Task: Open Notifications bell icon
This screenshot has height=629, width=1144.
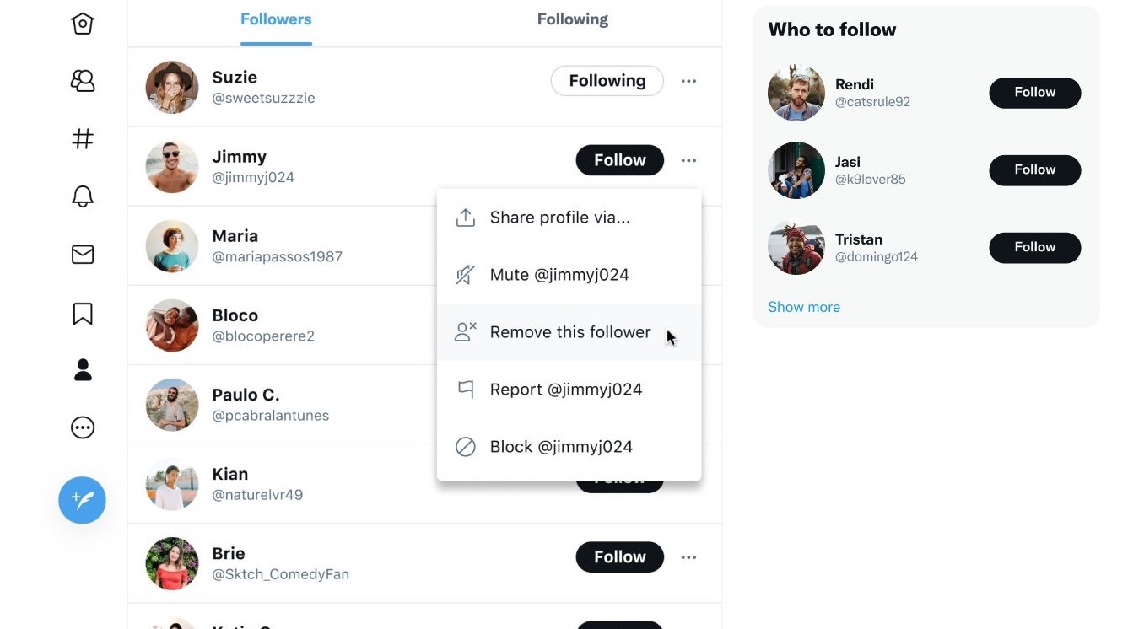Action: (83, 196)
